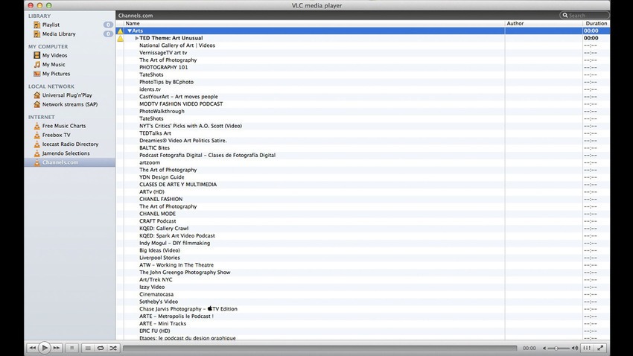
Task: Toggle shuffle mode in the control bar
Action: [x=113, y=348]
